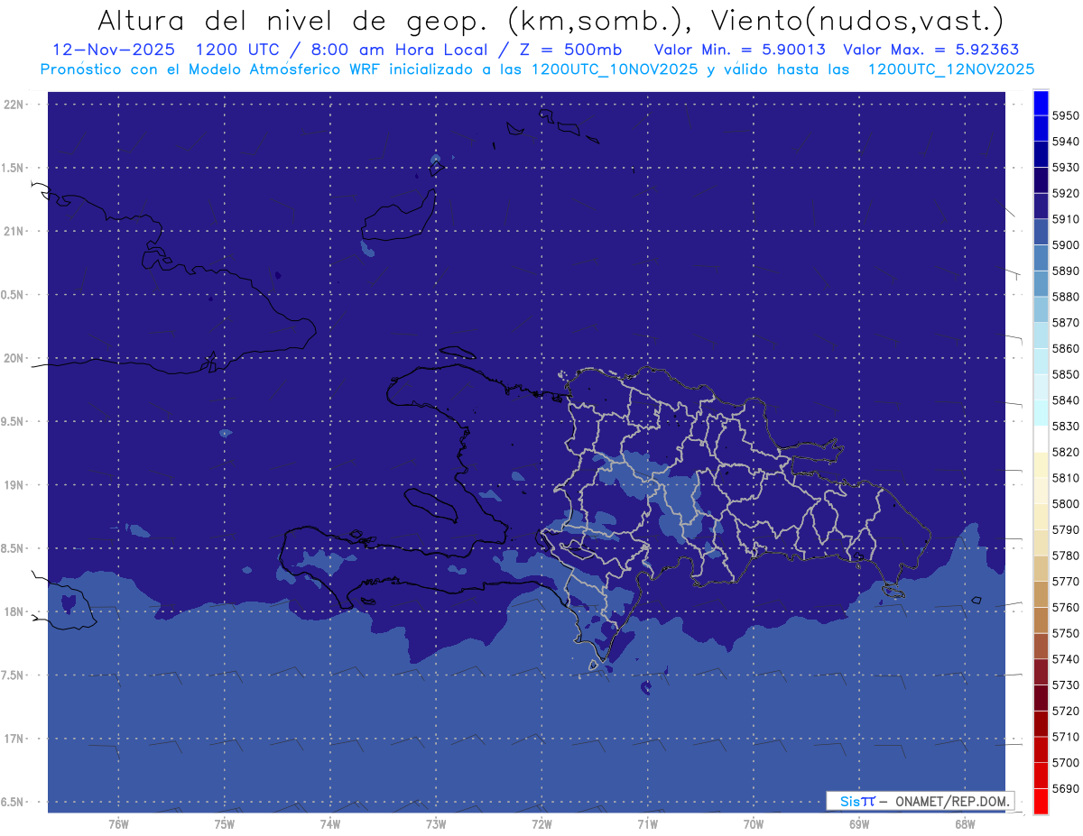Click the longitude label '73W'

436,824
